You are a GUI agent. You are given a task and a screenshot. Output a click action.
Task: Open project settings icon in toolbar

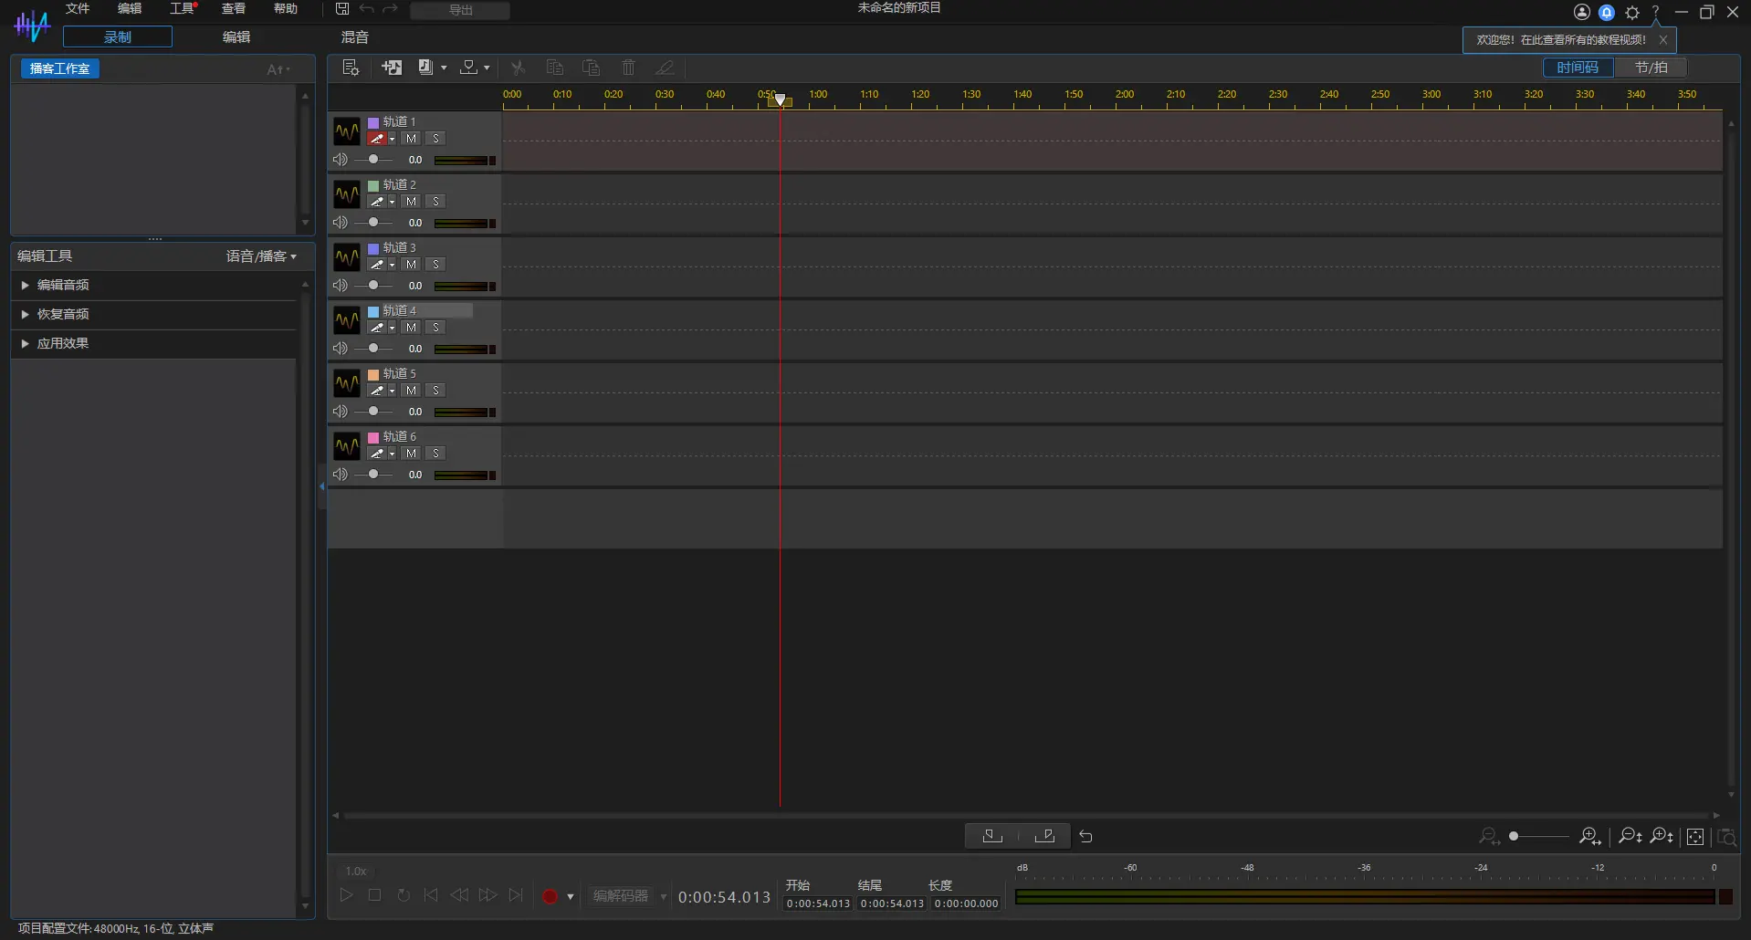click(x=351, y=68)
